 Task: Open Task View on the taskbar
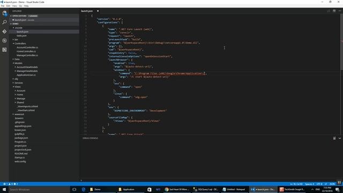point(74,189)
